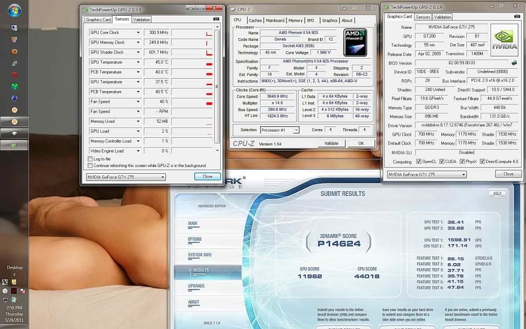Switch to the Caches tab in CPU-Z
526x329 pixels.
[x=255, y=21]
